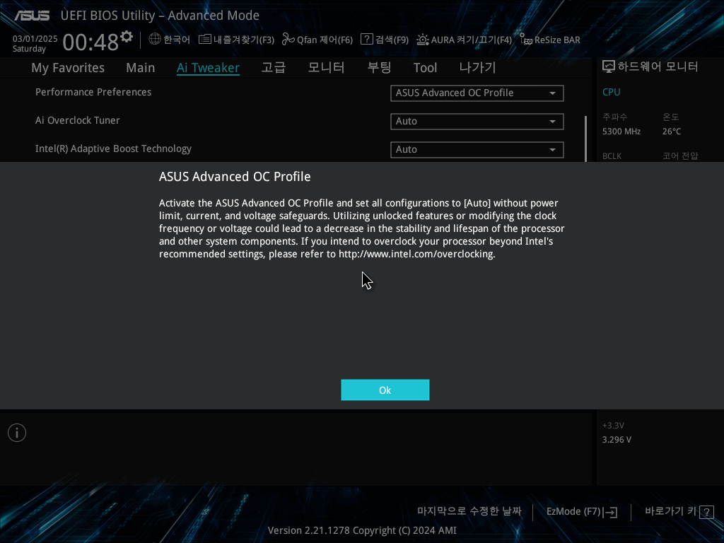The image size is (724, 543).
Task: Click the 03/01/2025 date
Action: point(35,39)
